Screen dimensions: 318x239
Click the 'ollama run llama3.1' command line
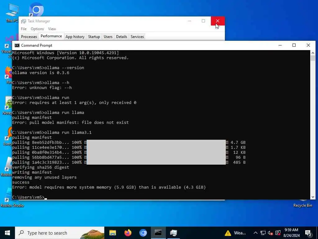[x=52, y=133]
